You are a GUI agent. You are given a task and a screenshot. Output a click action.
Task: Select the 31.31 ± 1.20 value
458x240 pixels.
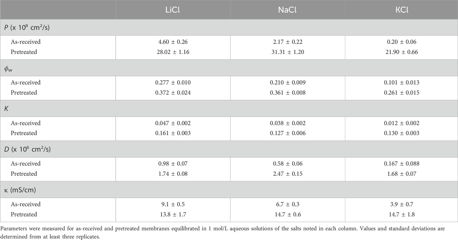[x=287, y=52]
